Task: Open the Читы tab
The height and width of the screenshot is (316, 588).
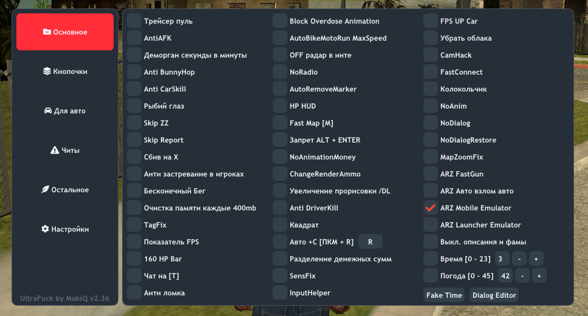Action: point(65,150)
